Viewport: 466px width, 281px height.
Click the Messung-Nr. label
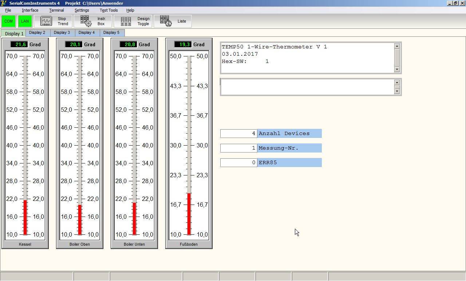coord(289,148)
